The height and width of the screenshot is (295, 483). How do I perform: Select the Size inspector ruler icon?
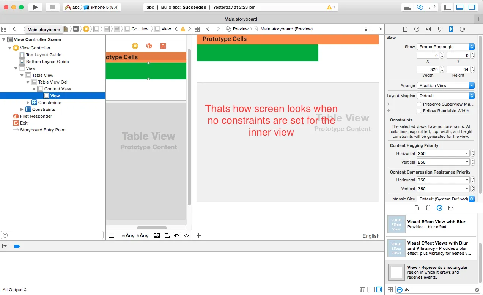(x=451, y=29)
